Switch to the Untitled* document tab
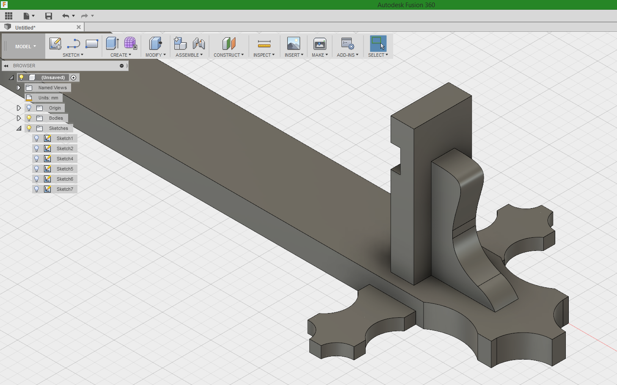 click(25, 27)
